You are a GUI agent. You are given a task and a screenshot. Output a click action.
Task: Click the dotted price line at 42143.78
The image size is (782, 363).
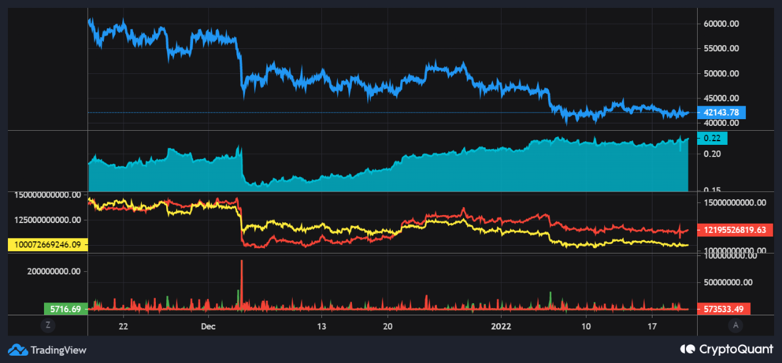[x=367, y=112]
